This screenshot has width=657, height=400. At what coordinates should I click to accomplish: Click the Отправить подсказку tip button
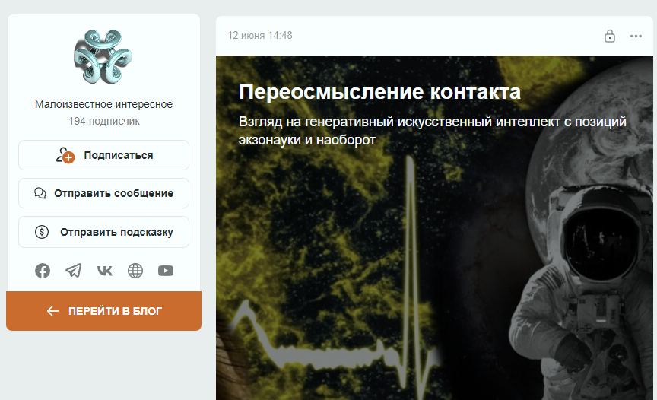pyautogui.click(x=104, y=232)
